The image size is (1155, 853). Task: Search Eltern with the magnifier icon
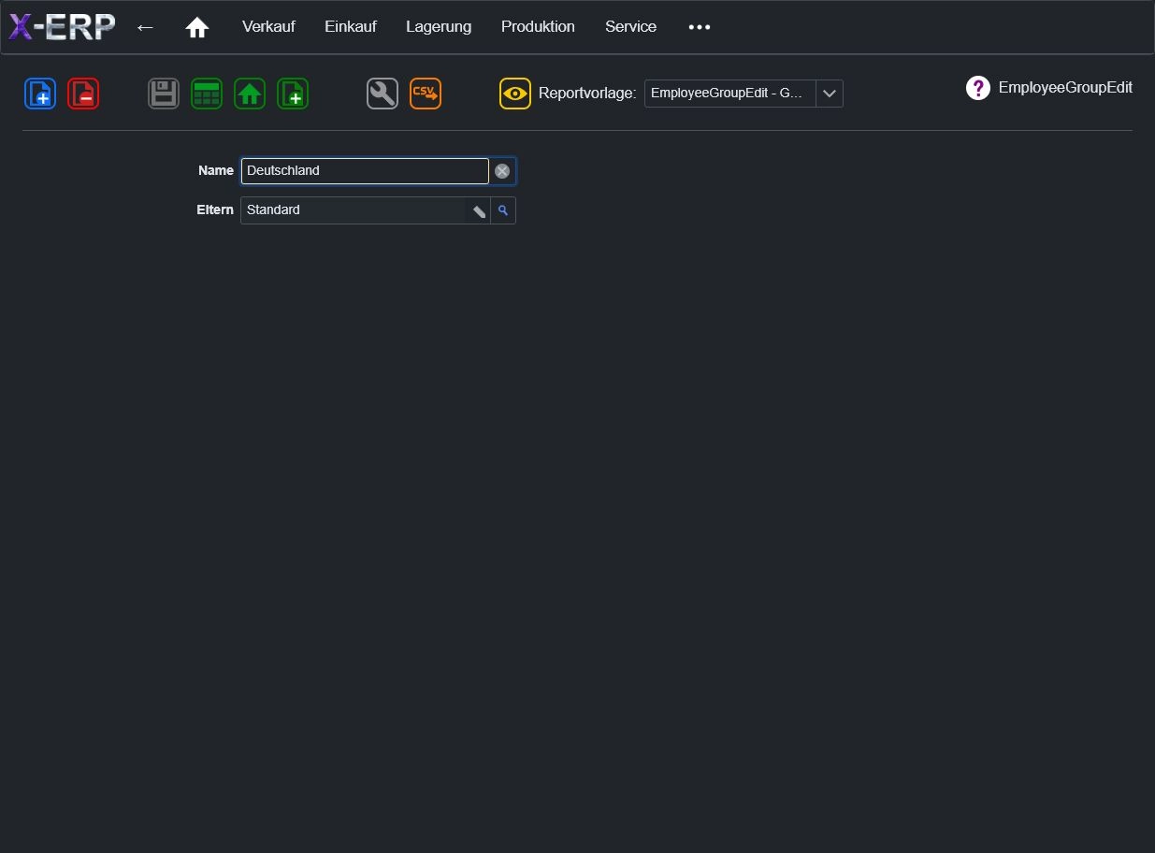tap(503, 210)
